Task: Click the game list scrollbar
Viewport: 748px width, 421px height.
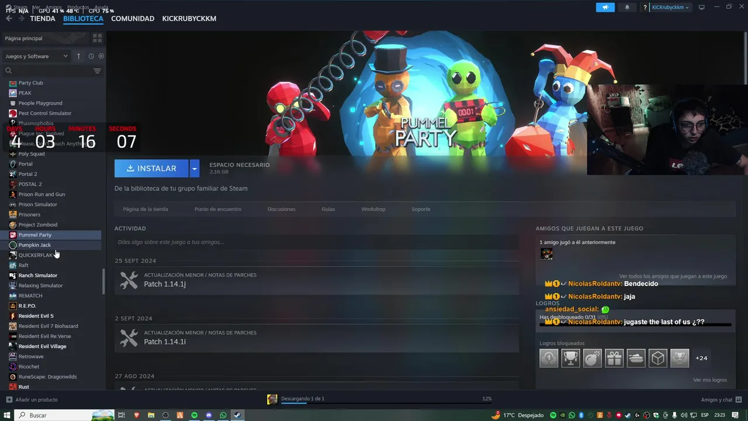Action: (103, 282)
